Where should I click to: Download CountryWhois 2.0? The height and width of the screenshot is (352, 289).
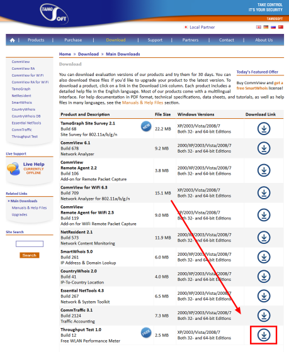pos(264,277)
